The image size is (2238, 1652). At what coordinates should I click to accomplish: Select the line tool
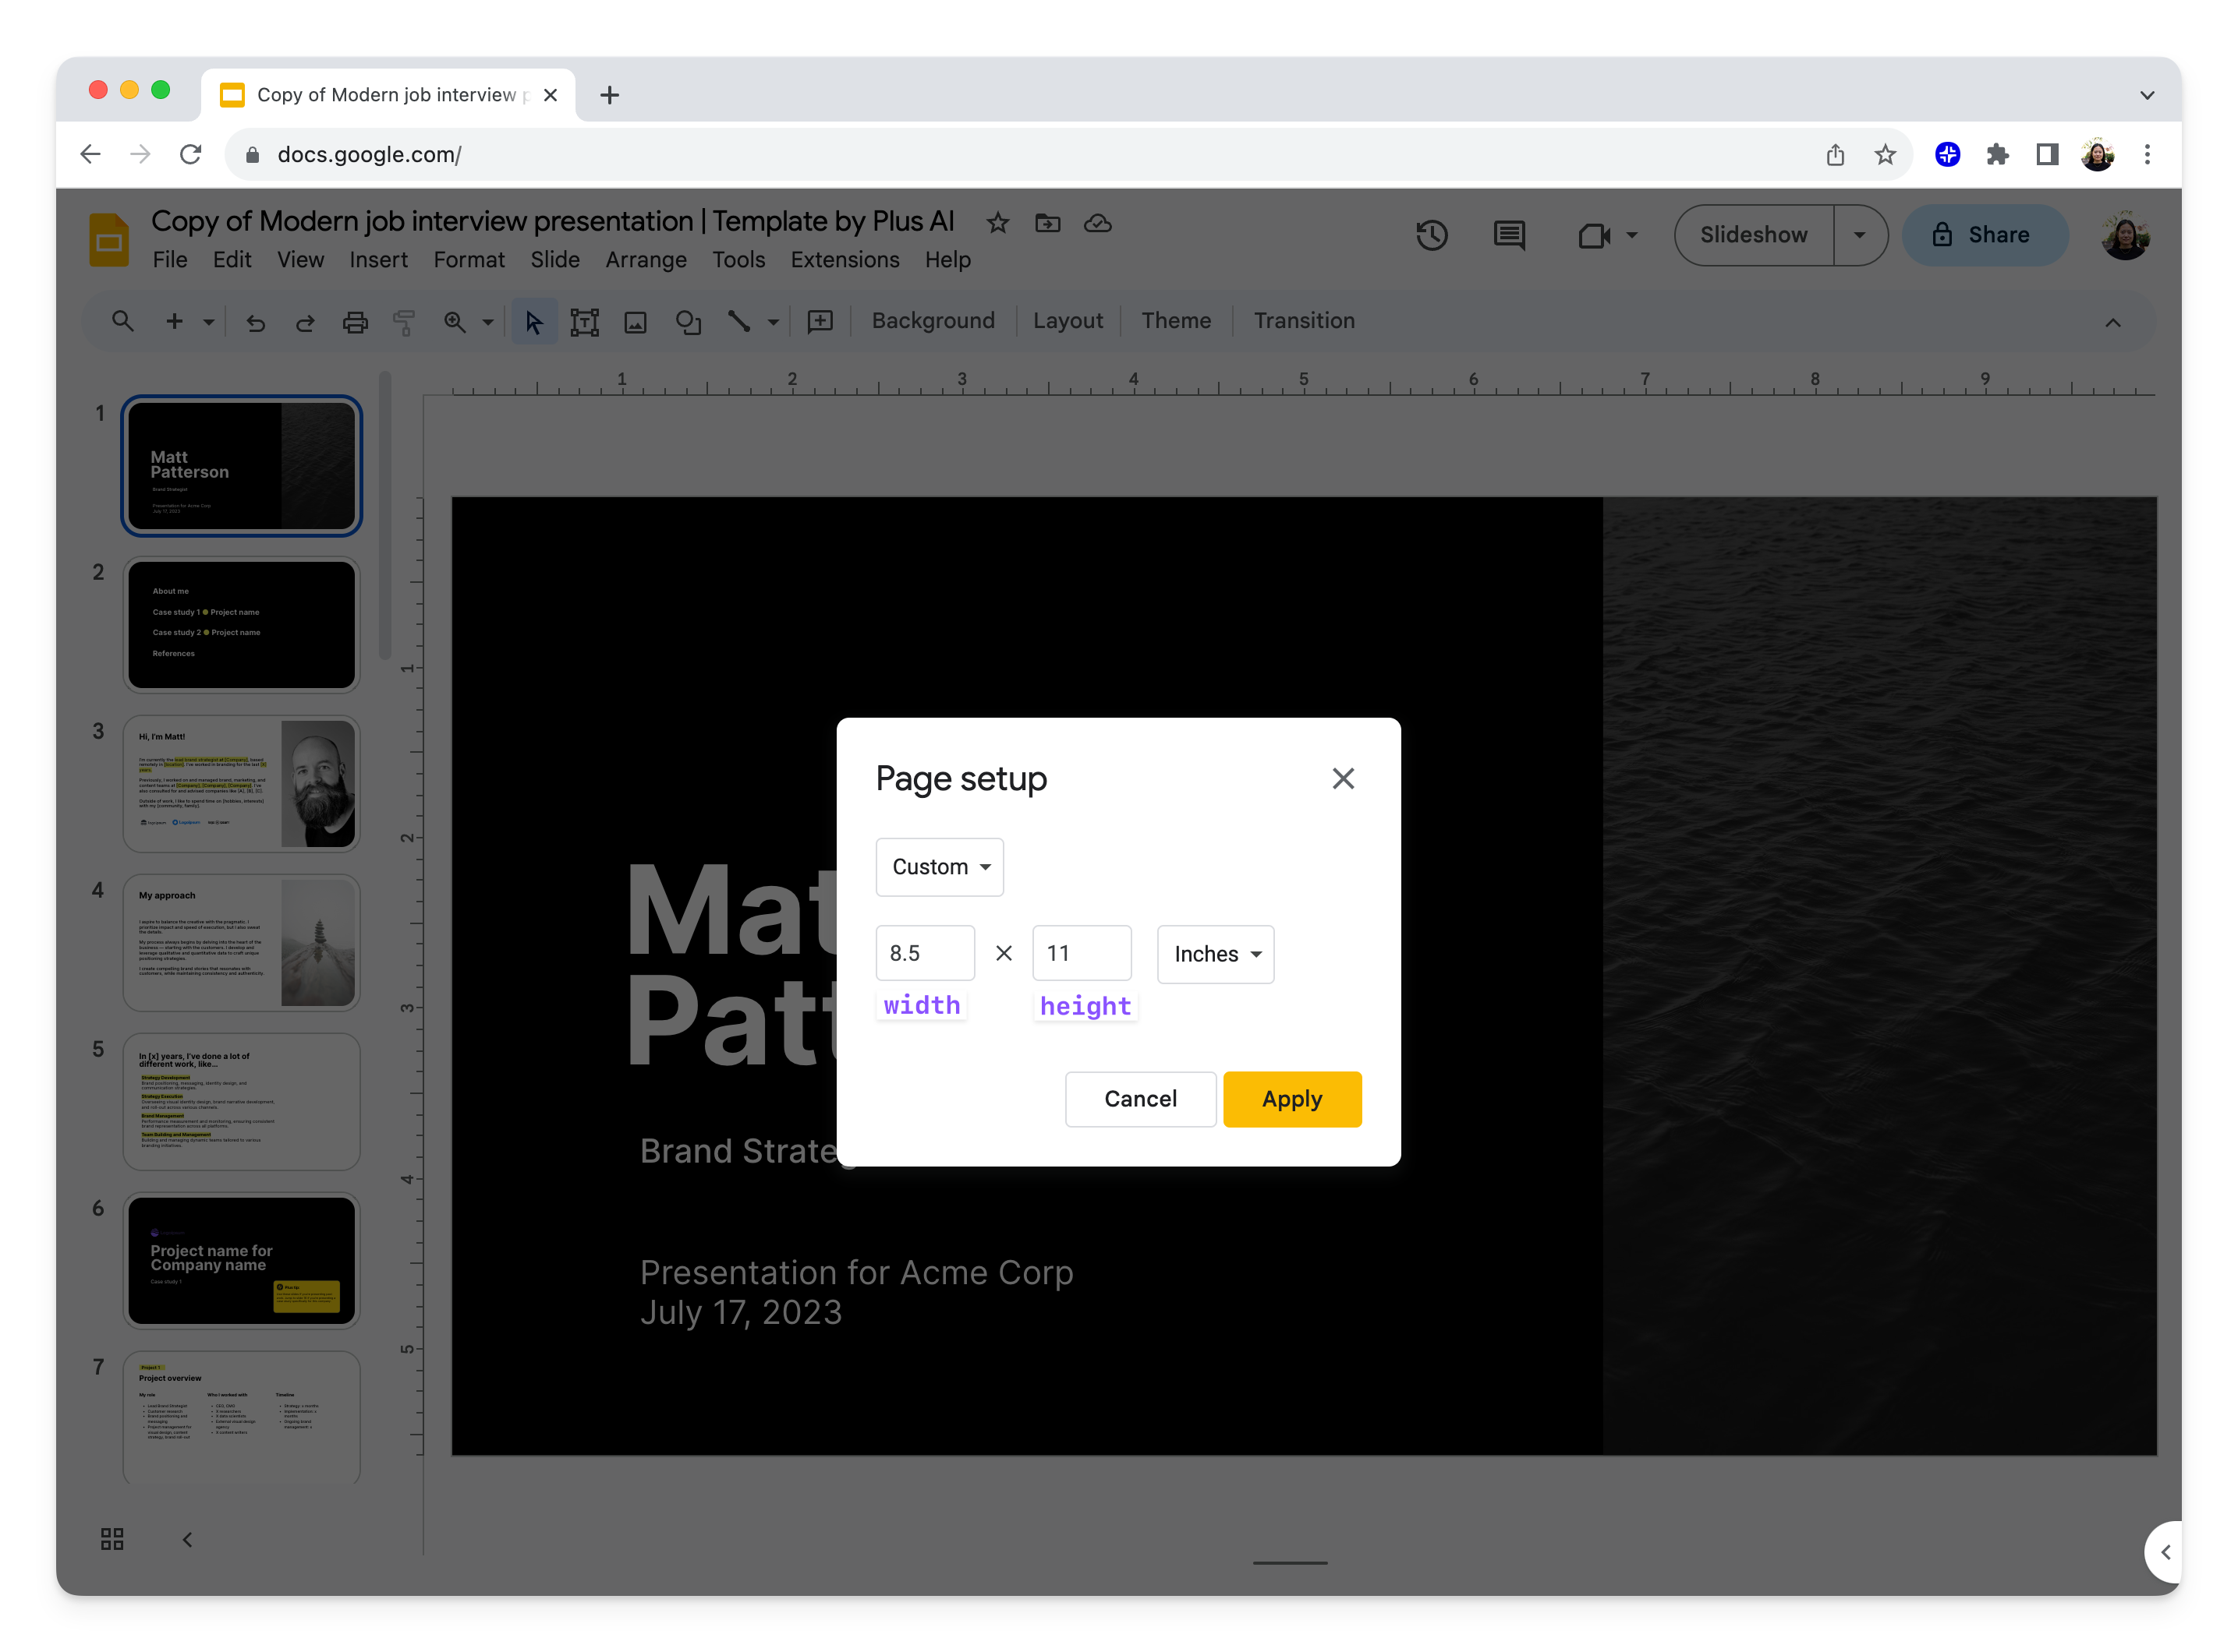[x=738, y=322]
